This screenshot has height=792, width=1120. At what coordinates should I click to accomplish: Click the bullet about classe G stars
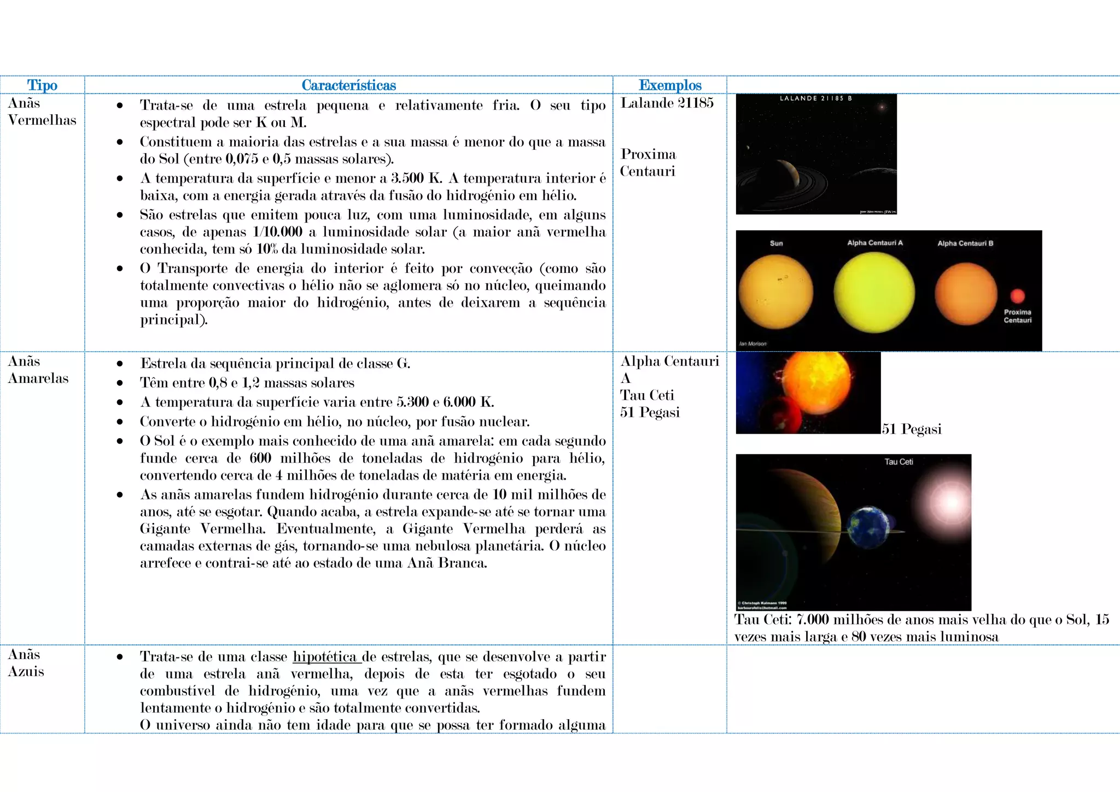275,364
